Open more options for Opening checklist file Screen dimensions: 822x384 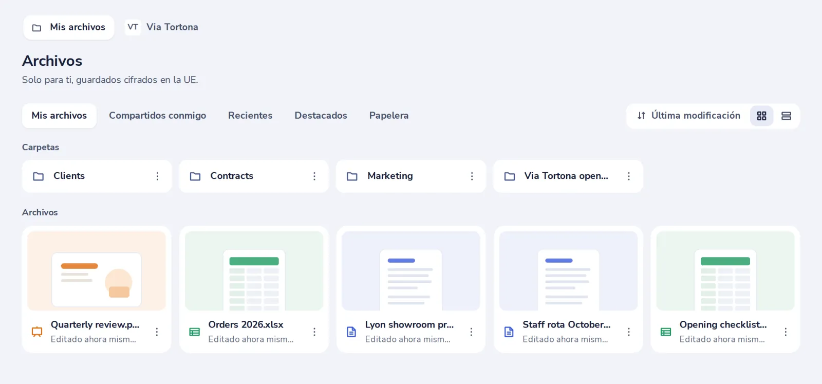(786, 332)
